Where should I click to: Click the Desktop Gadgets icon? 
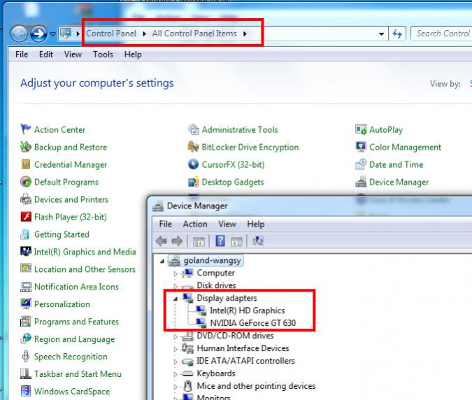click(193, 182)
